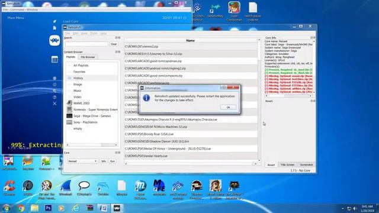The width and height of the screenshot is (379, 213).
Task: Launch Chrome from the taskbar
Action: (21, 208)
